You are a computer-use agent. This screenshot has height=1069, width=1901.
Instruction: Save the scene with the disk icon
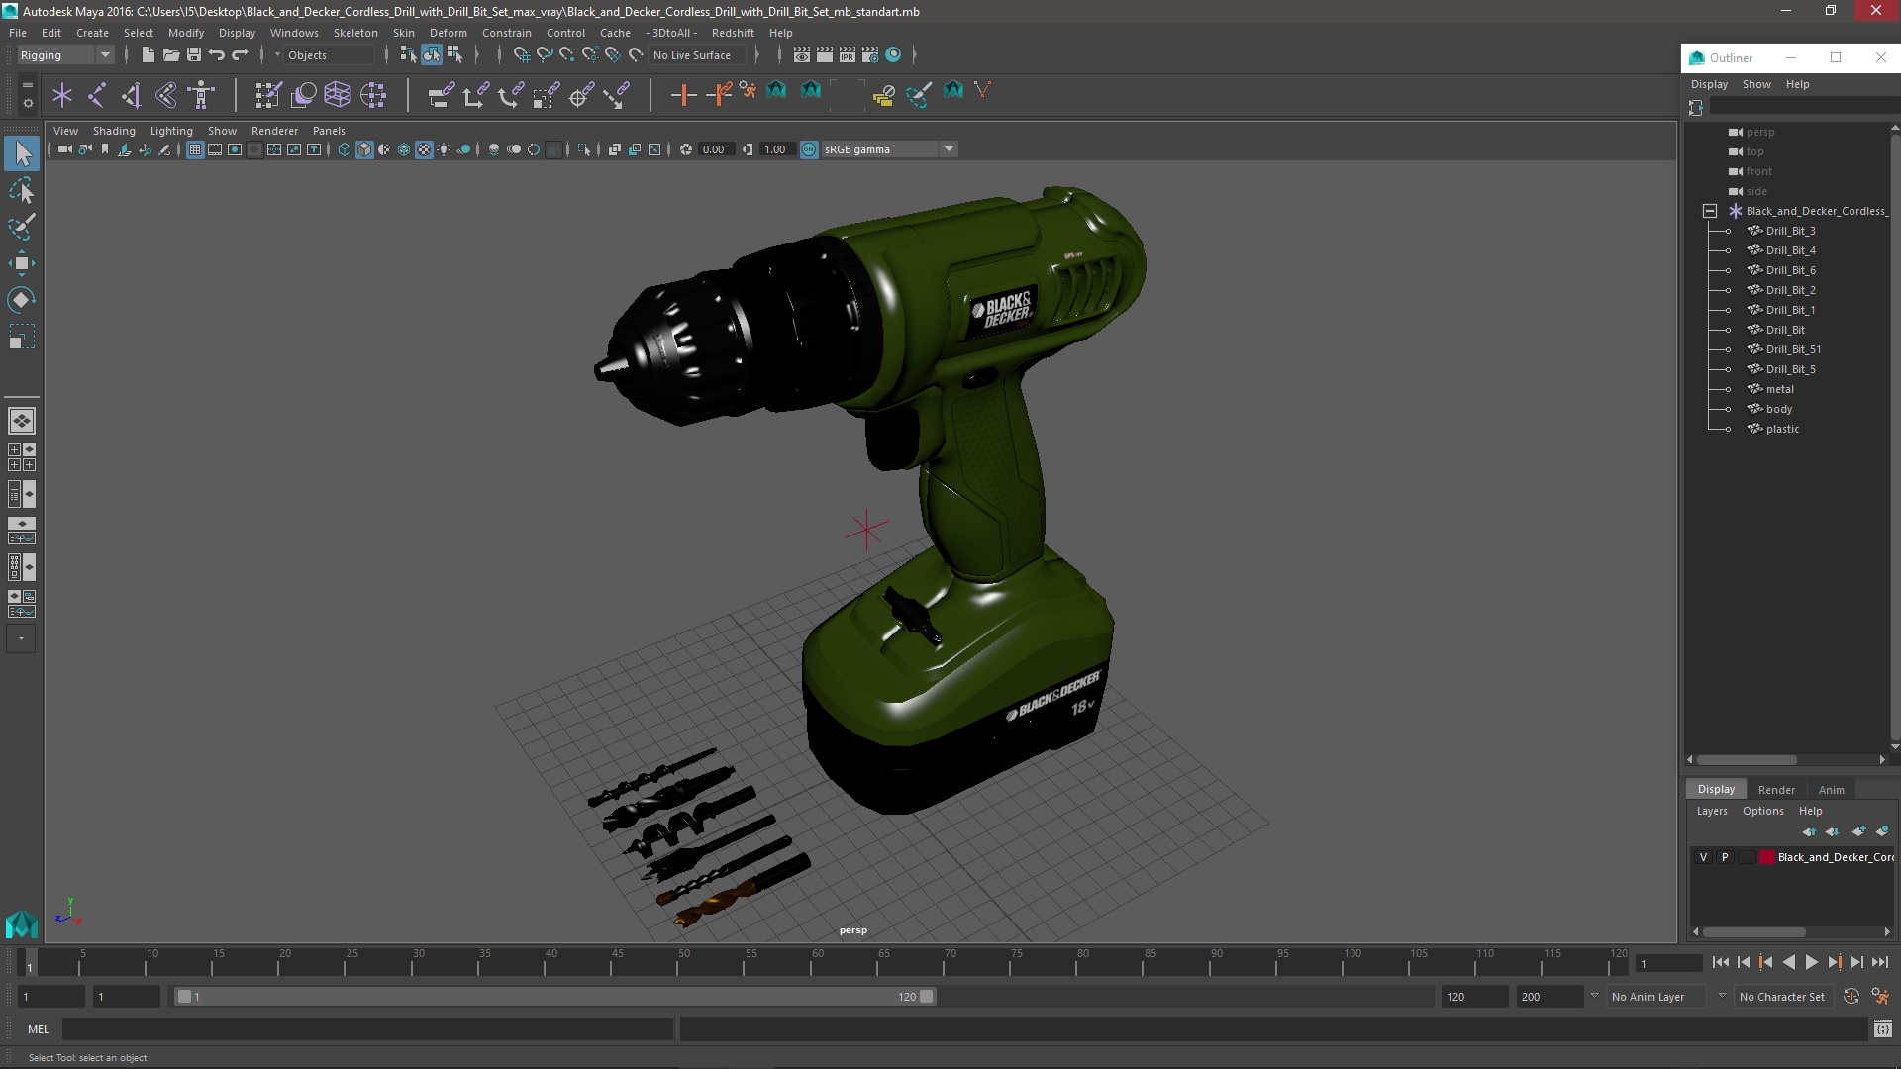(193, 55)
